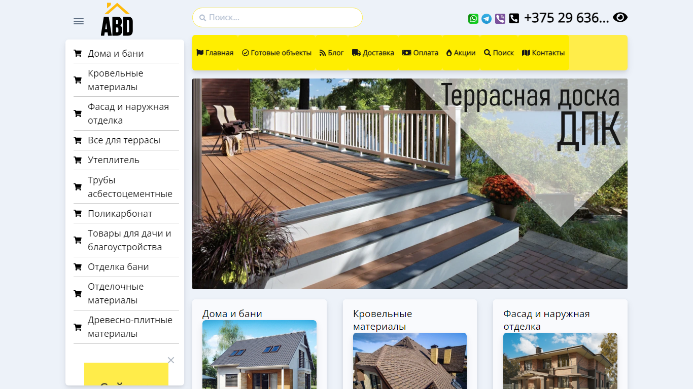Click the flame icon beside Акции
This screenshot has width=693, height=389.
click(449, 53)
